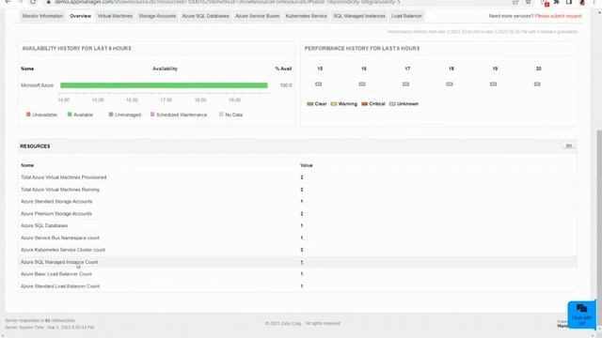Image resolution: width=602 pixels, height=338 pixels.
Task: Open the Chat with us widget
Action: [581, 315]
